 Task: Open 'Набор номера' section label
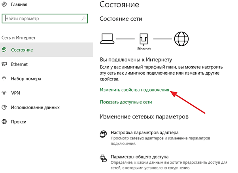tap(26, 78)
